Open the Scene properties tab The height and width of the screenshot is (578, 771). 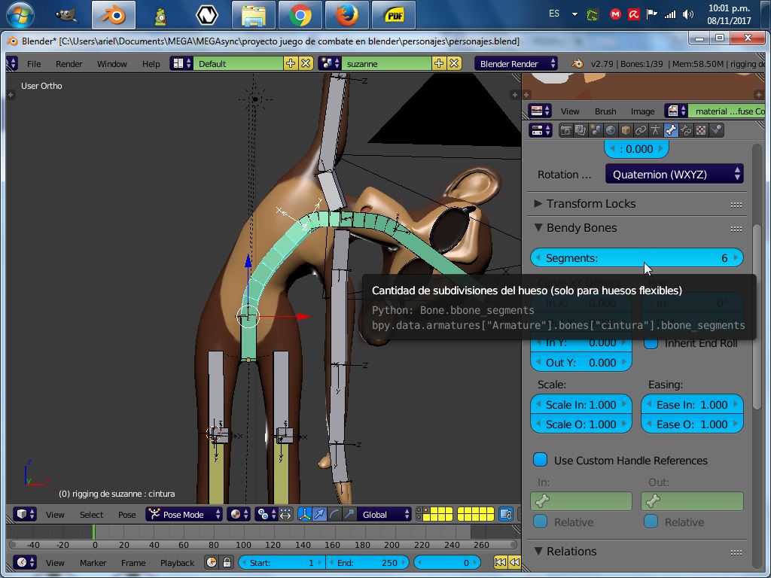click(x=596, y=130)
